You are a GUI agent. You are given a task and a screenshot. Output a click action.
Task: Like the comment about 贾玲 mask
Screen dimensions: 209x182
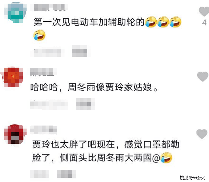pyautogui.click(x=202, y=134)
